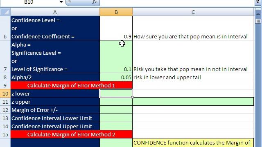This screenshot has width=262, height=147.
Task: Click 'Margin of Error +/-' cell
Action: (x=55, y=110)
